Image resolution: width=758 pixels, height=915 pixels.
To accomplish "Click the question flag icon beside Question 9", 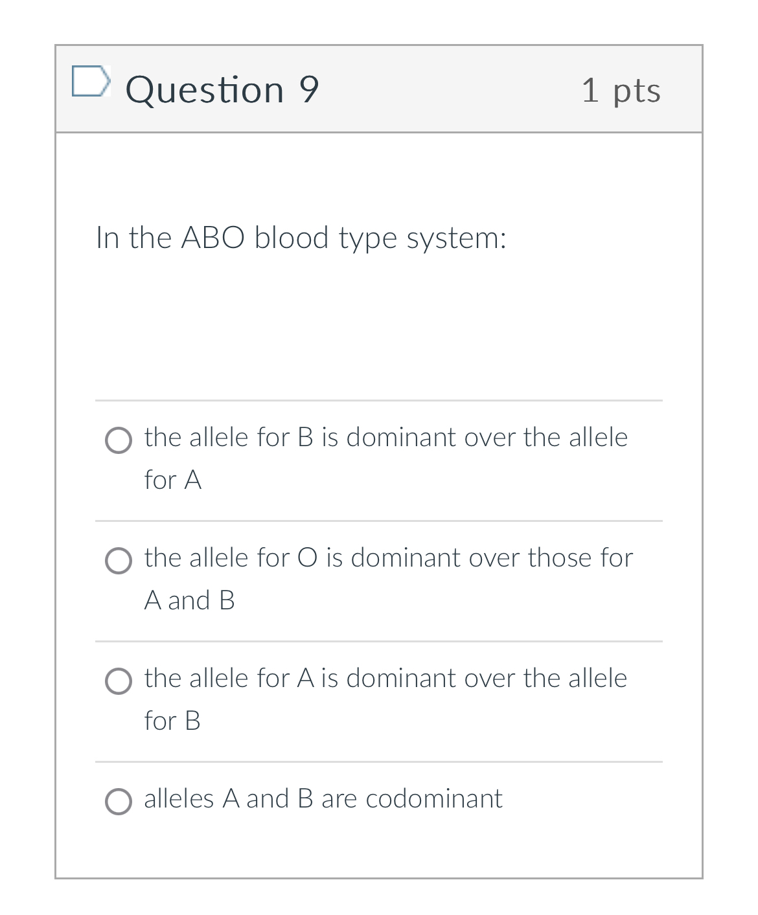I will (x=93, y=81).
